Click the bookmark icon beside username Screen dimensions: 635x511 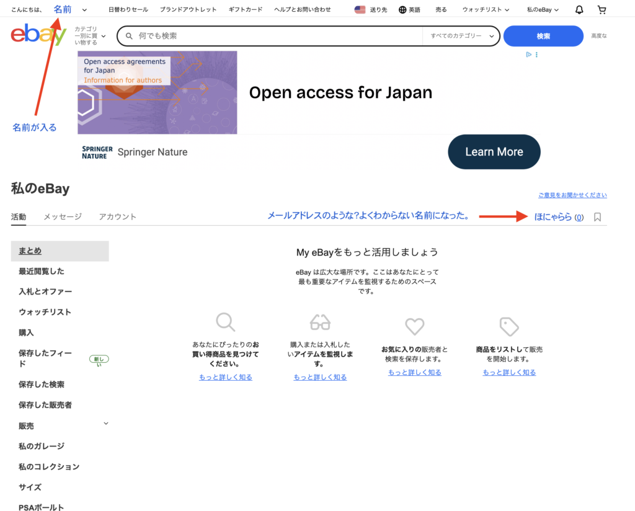(597, 217)
